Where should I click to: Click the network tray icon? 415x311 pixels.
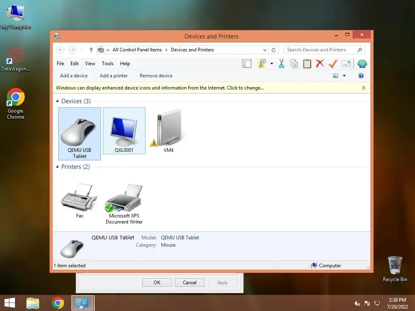(377, 303)
